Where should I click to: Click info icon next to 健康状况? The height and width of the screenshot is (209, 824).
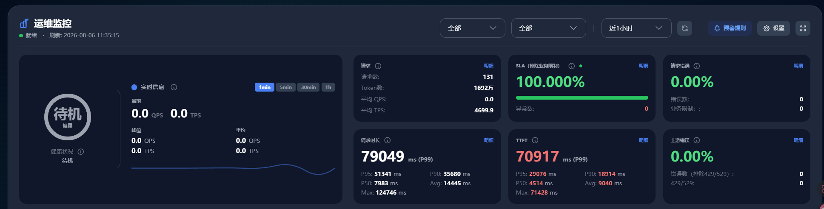(81, 152)
